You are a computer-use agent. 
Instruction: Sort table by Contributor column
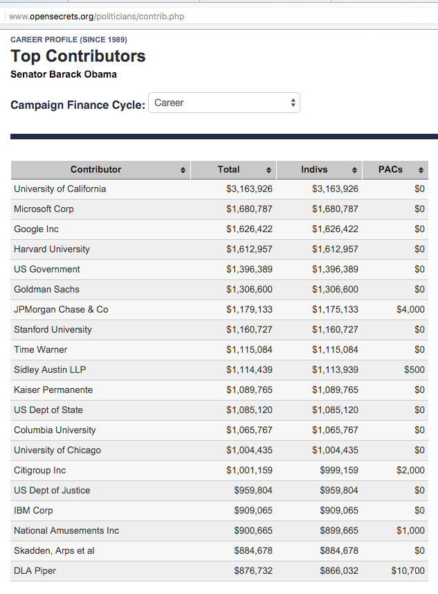click(100, 170)
